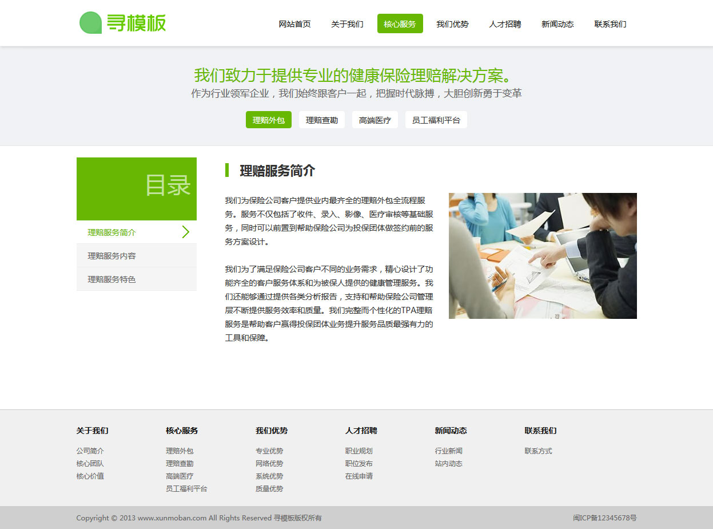Viewport: 713px width, 529px height.
Task: Select the highlighted 核心服务 top navigation item
Action: click(400, 24)
